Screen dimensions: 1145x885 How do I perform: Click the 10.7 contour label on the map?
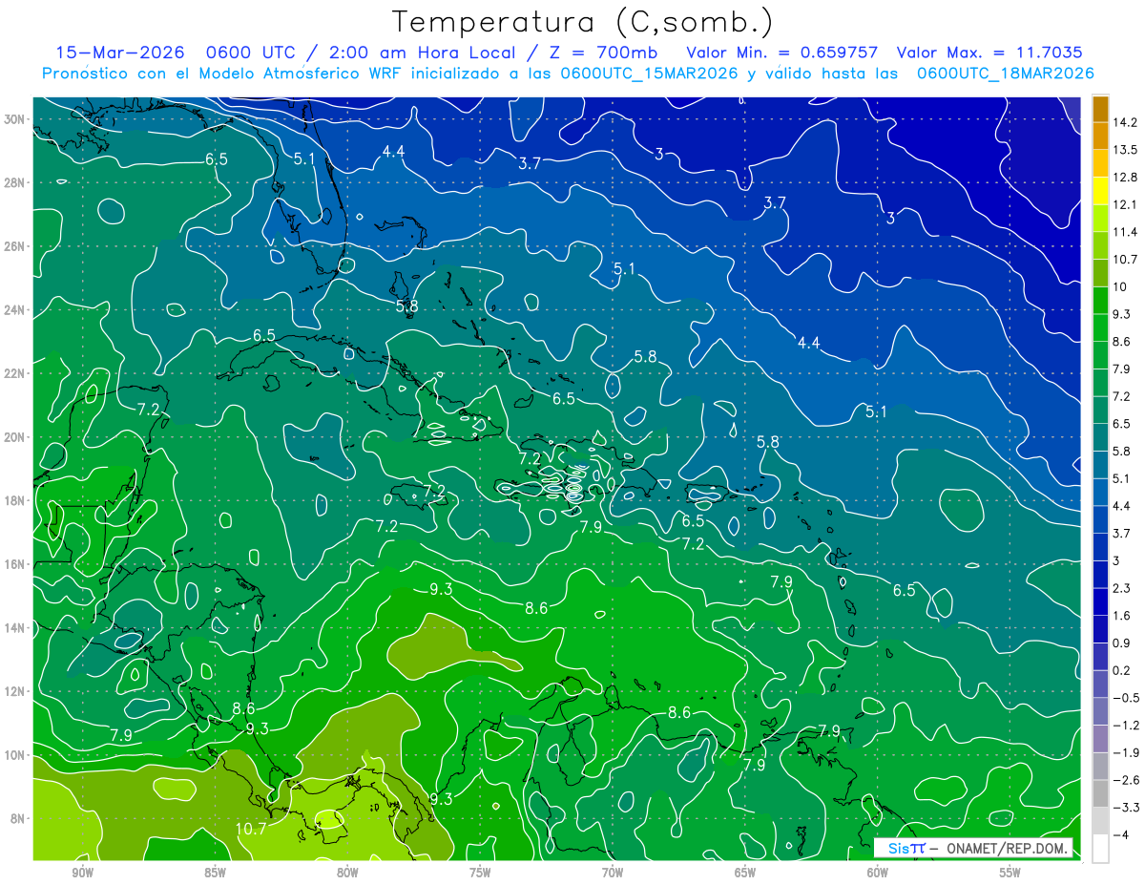(251, 829)
